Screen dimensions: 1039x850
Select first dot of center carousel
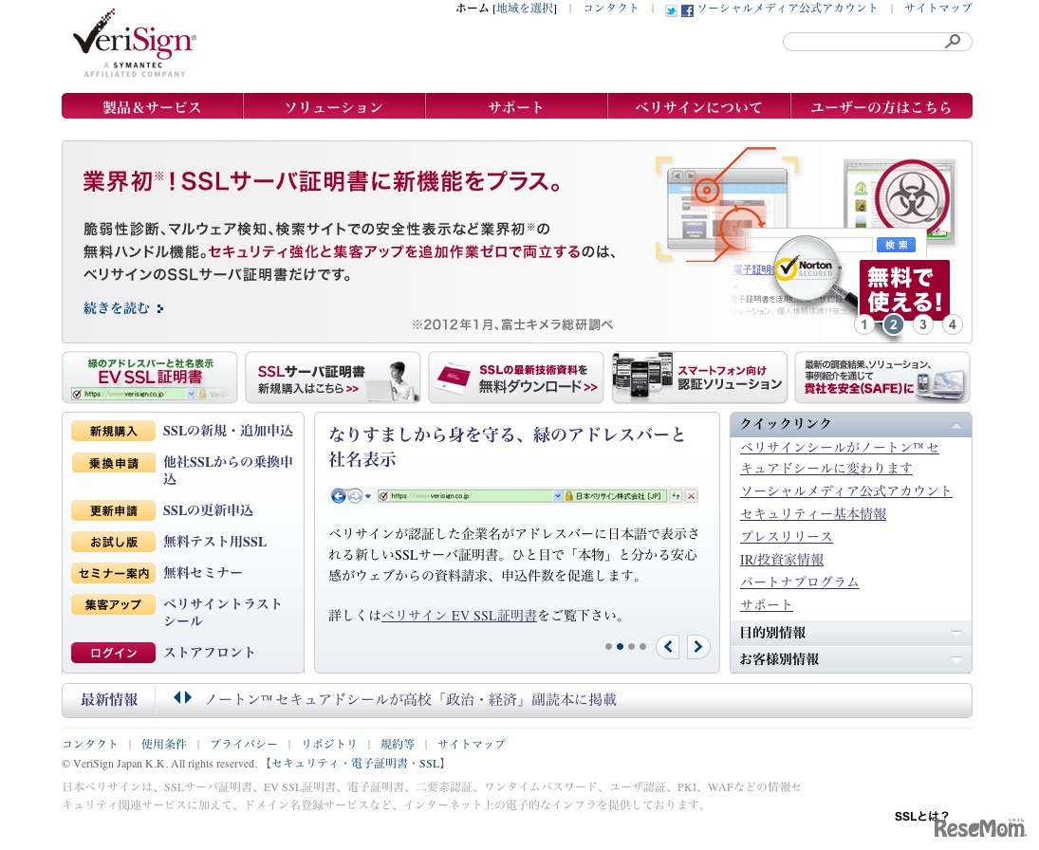608,647
